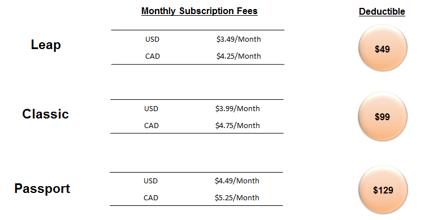Screen dimensions: 438x220
Task: Click the USD label for Passport
Action: click(x=150, y=181)
